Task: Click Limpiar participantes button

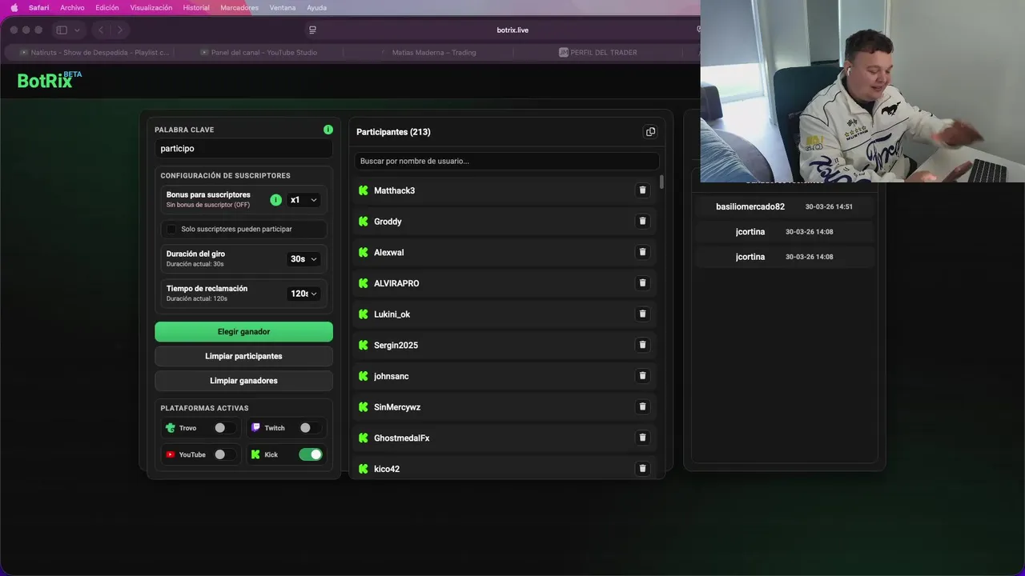Action: click(x=243, y=356)
